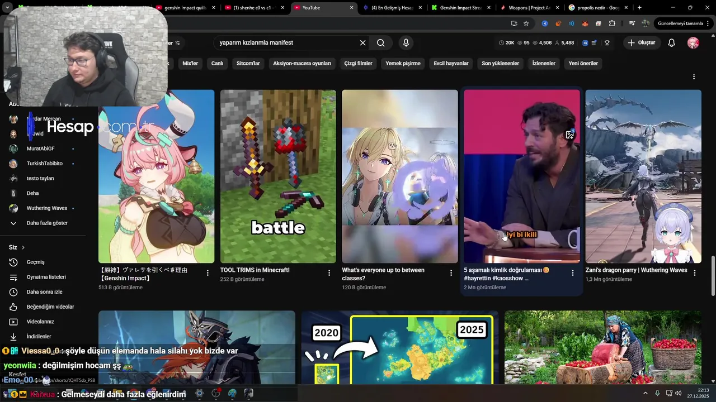
Task: Select the Çizgi filmler chip
Action: [358, 63]
